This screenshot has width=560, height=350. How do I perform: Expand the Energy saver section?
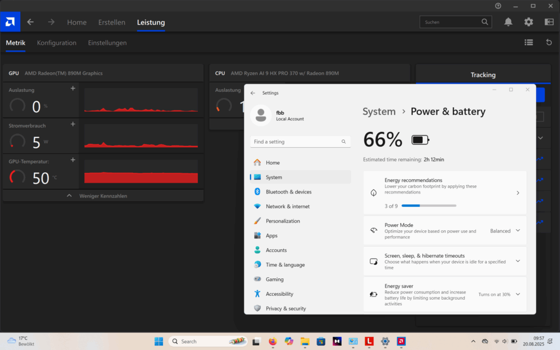[x=517, y=294]
